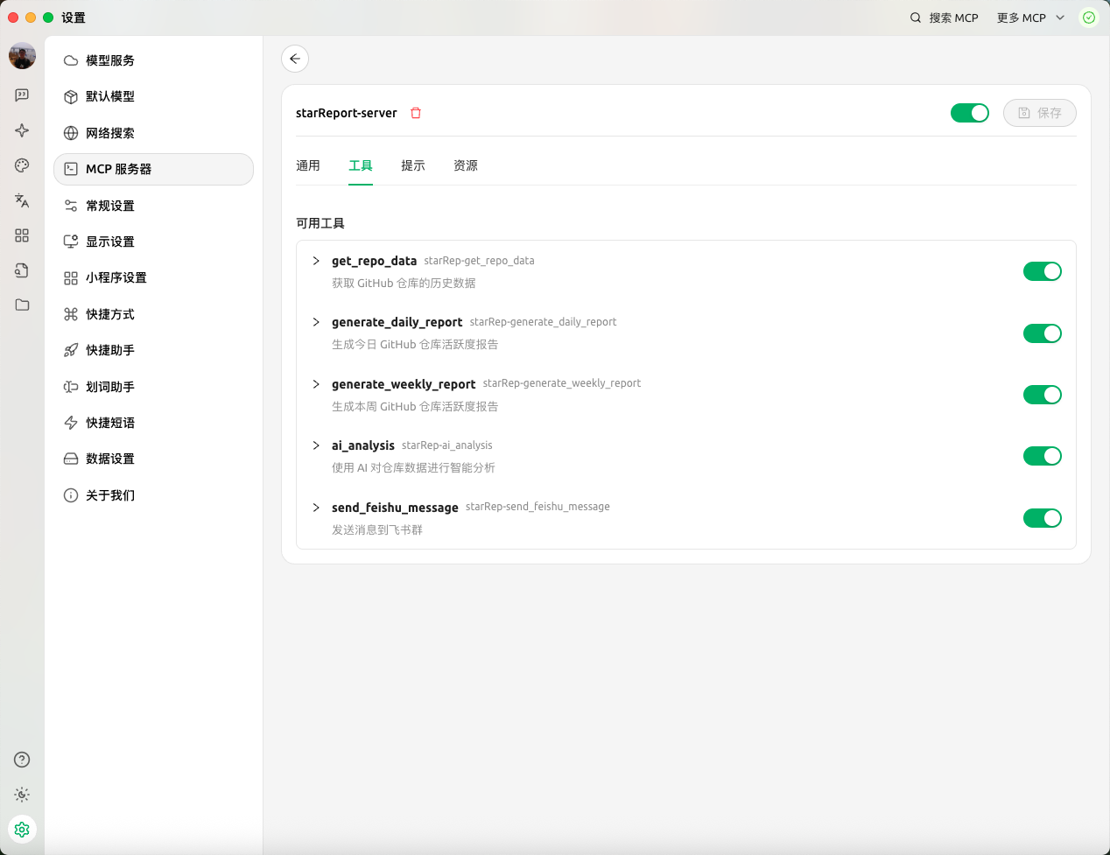Open the translation icon in left sidebar
The image size is (1110, 855).
pos(22,200)
